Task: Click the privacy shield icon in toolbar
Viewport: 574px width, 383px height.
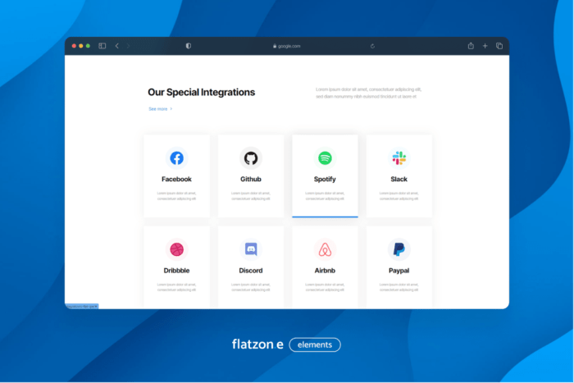Action: coord(189,46)
